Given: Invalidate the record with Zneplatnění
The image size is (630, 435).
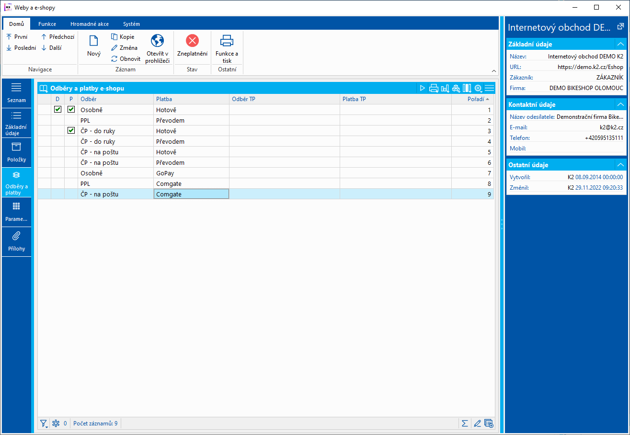Looking at the screenshot, I should click(192, 46).
